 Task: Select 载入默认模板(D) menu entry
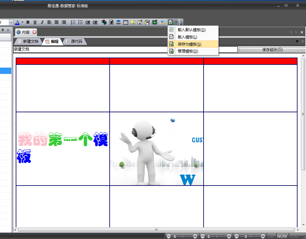pos(191,30)
